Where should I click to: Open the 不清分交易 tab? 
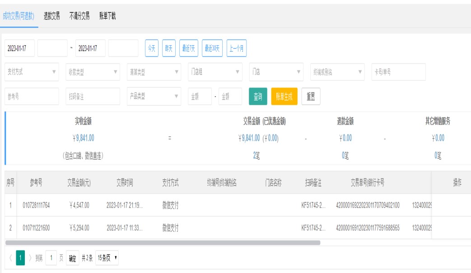(79, 16)
